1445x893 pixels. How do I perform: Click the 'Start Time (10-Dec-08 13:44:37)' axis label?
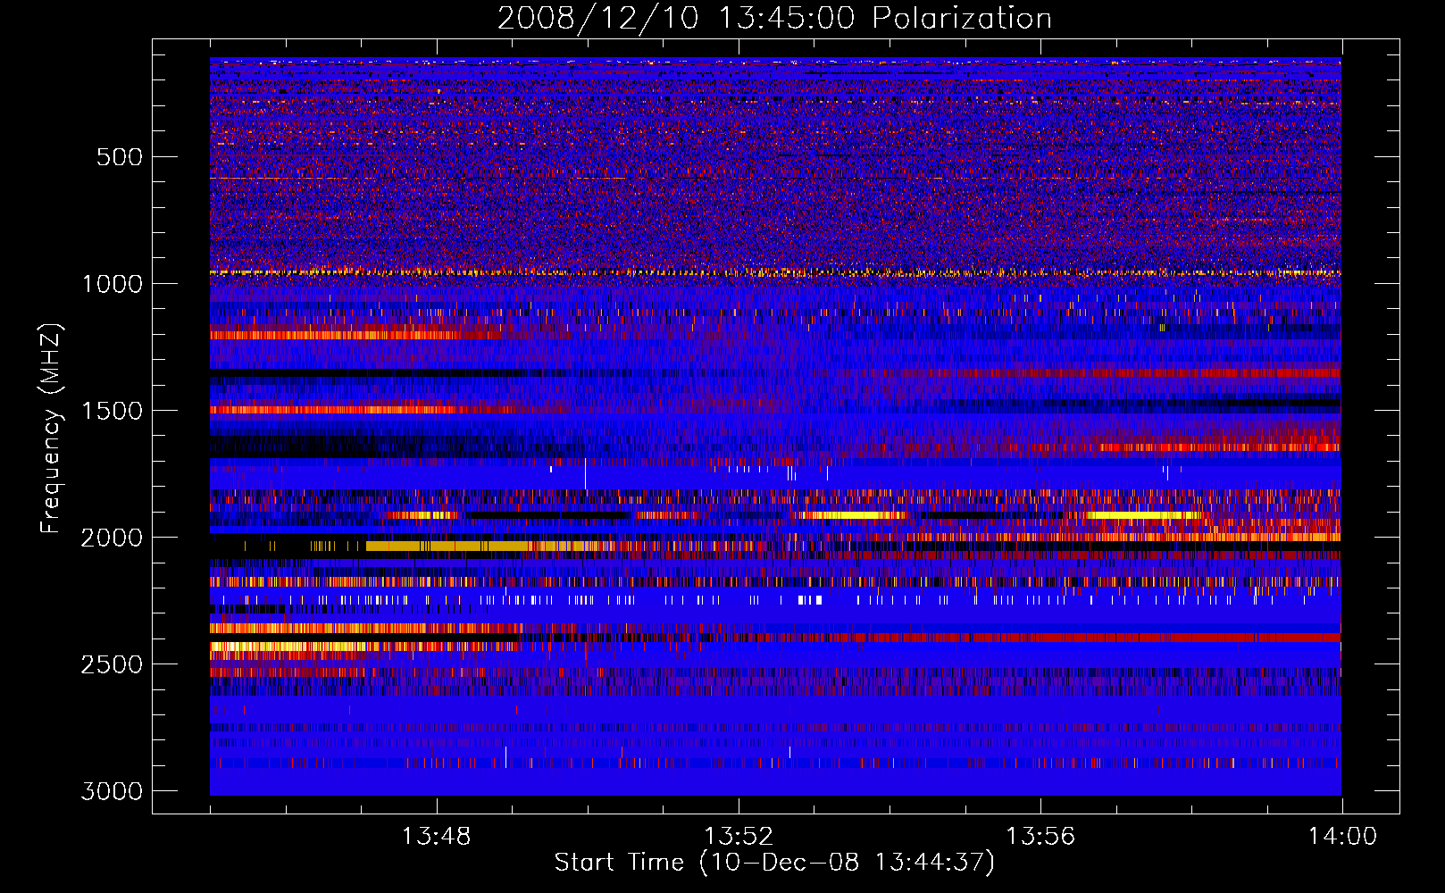tap(774, 863)
